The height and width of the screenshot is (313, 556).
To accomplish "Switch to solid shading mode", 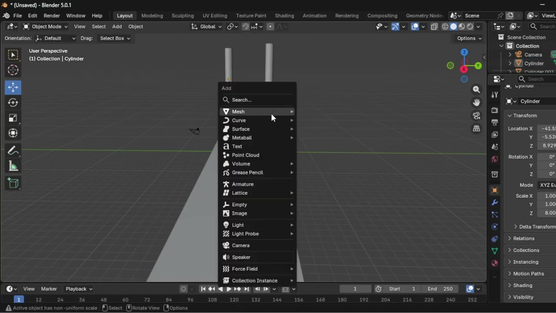I will tap(453, 27).
